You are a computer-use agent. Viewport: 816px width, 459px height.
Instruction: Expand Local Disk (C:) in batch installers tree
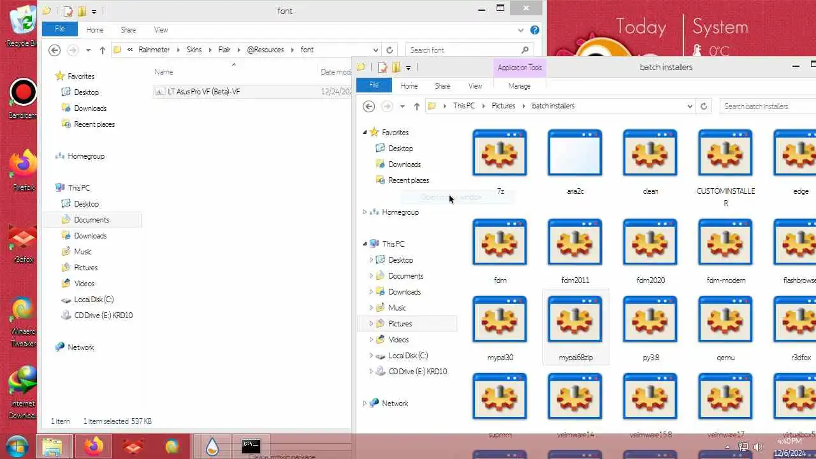pos(371,356)
